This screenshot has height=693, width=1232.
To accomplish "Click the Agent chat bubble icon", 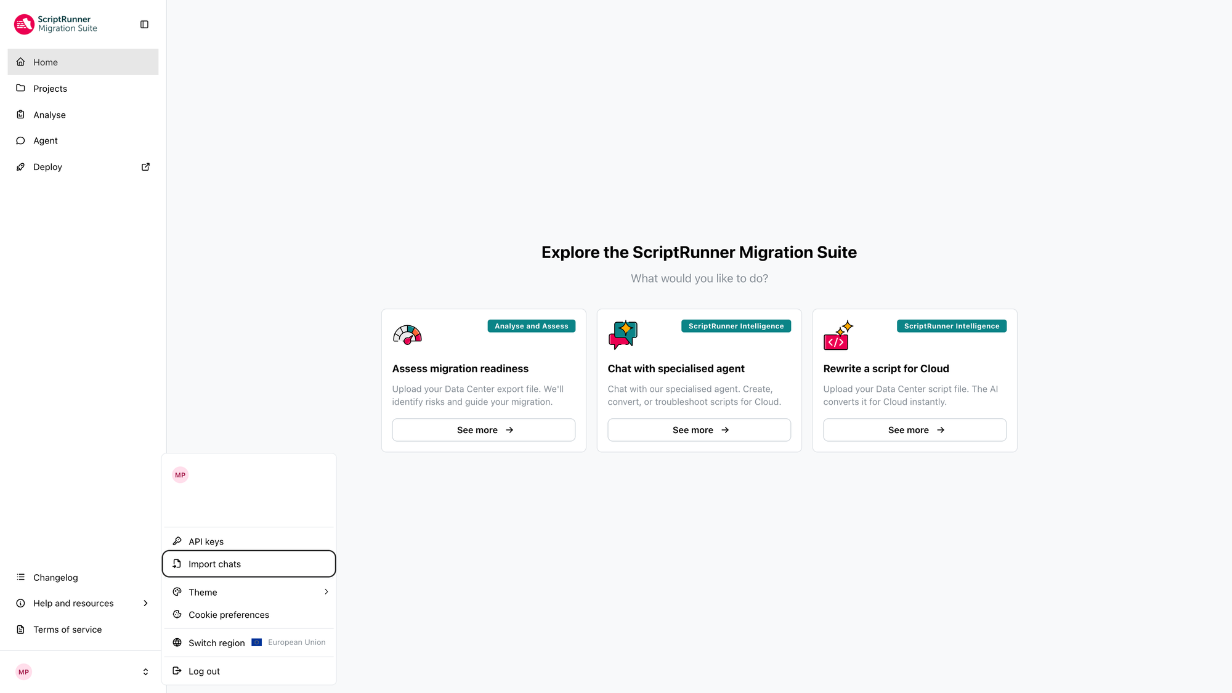I will 21,140.
